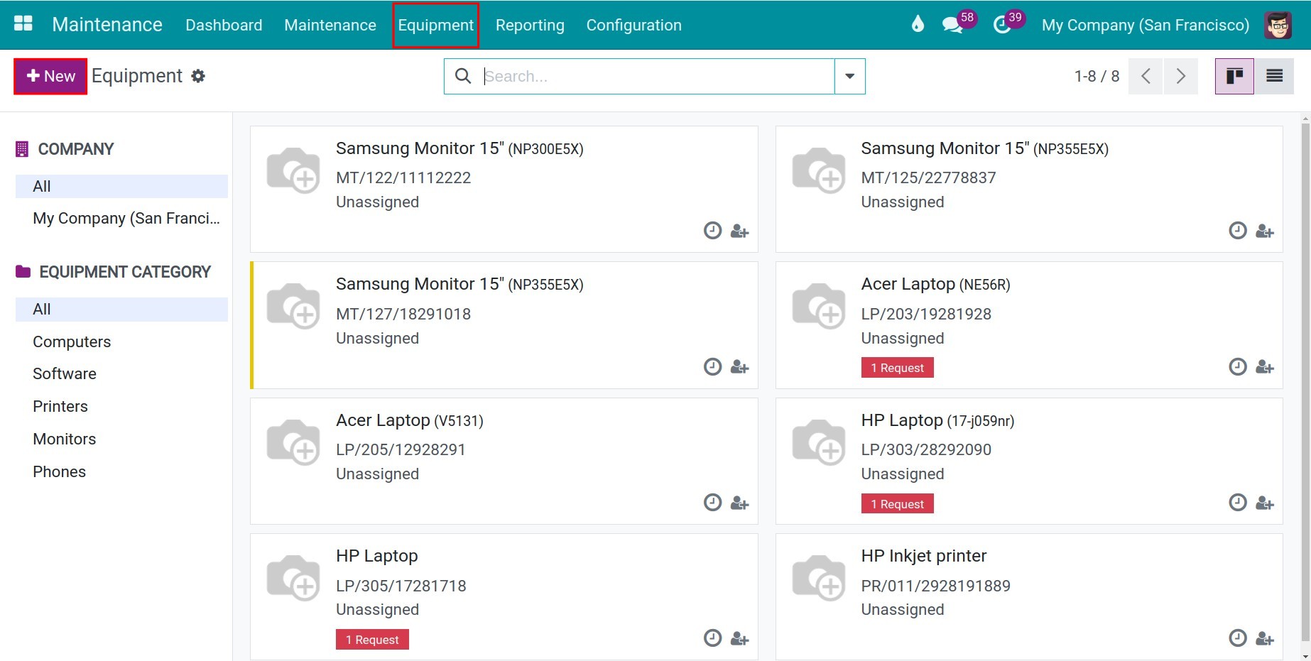The image size is (1311, 661).
Task: Expand the search options dropdown arrow
Action: [849, 76]
